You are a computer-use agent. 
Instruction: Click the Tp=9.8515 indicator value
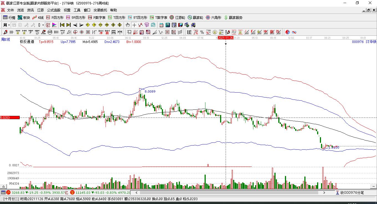click(x=46, y=42)
